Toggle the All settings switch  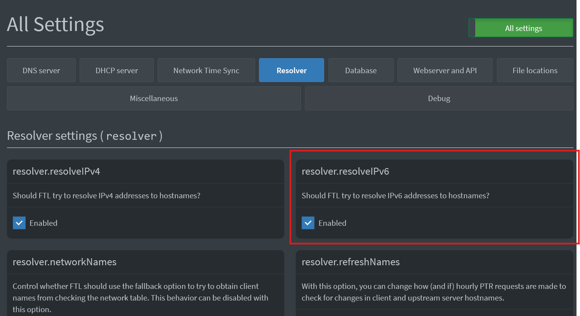(x=521, y=28)
